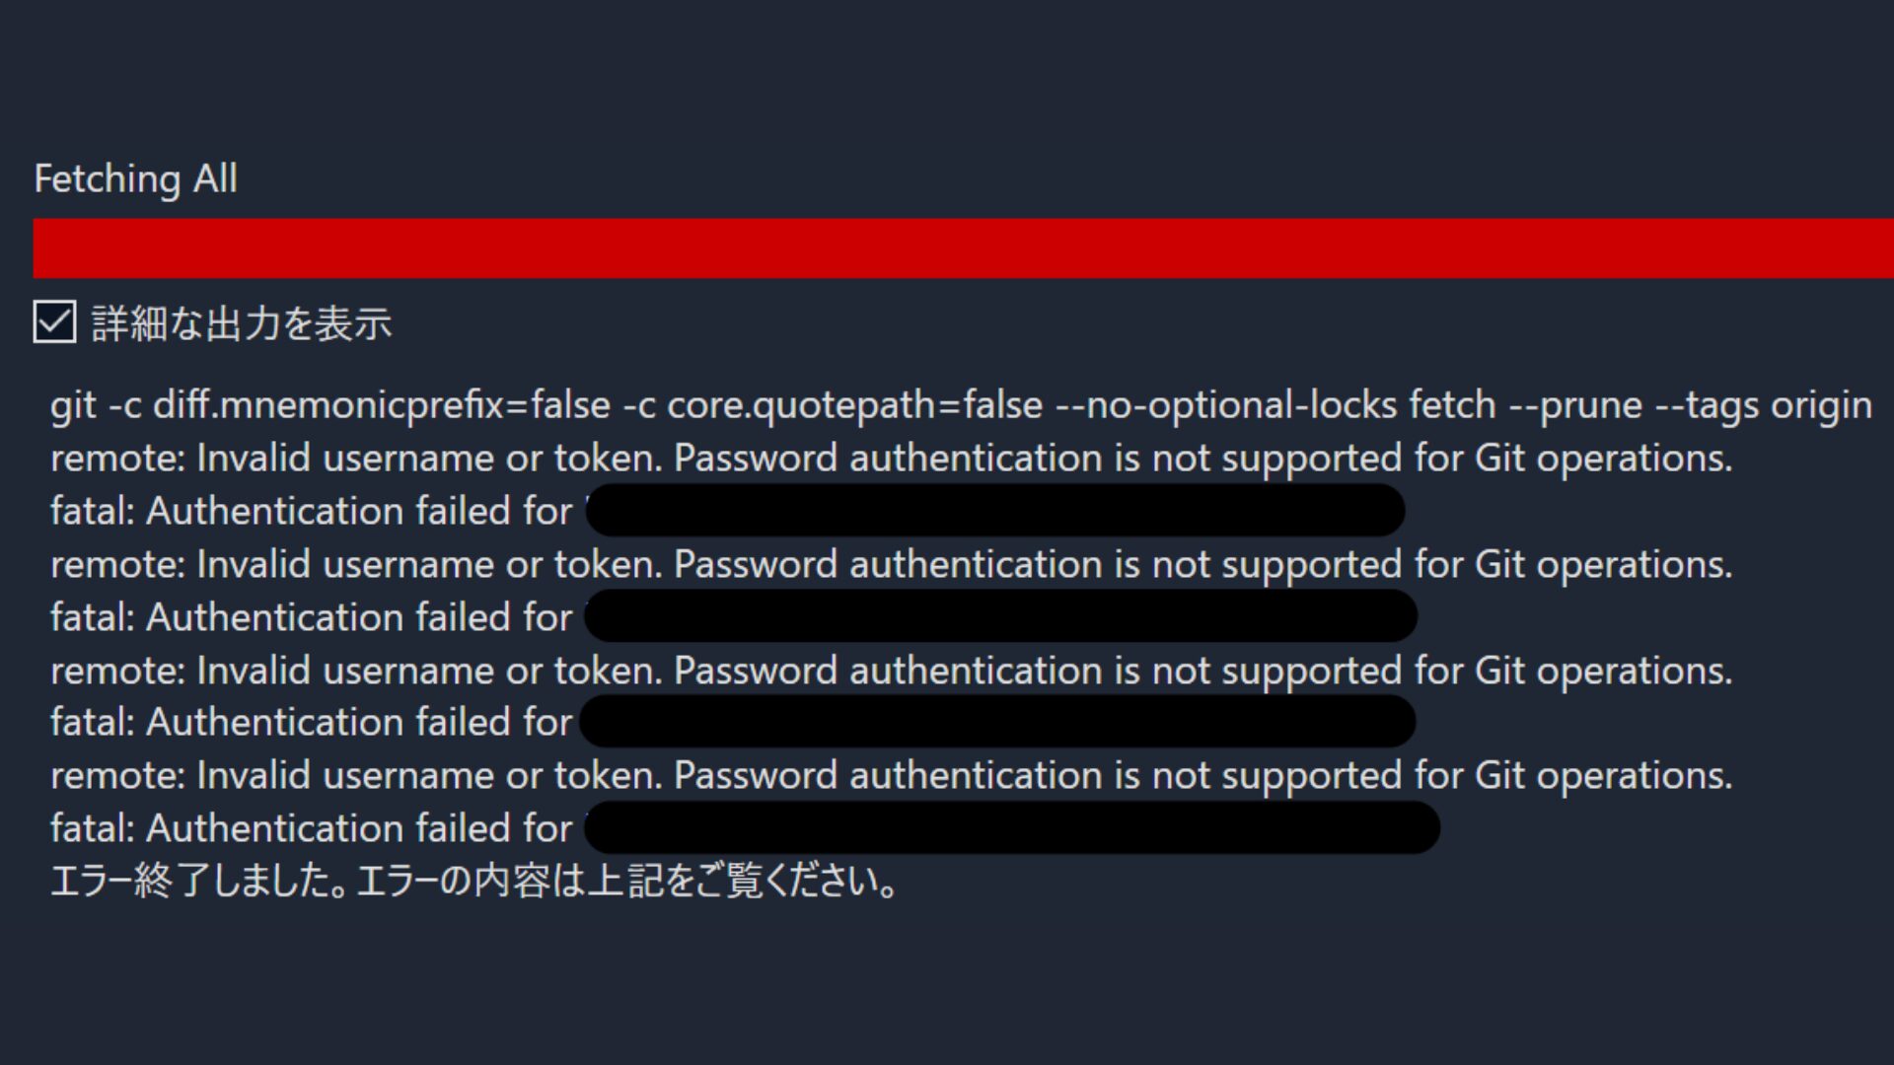
Task: Click the --prune option in the command
Action: (1590, 405)
